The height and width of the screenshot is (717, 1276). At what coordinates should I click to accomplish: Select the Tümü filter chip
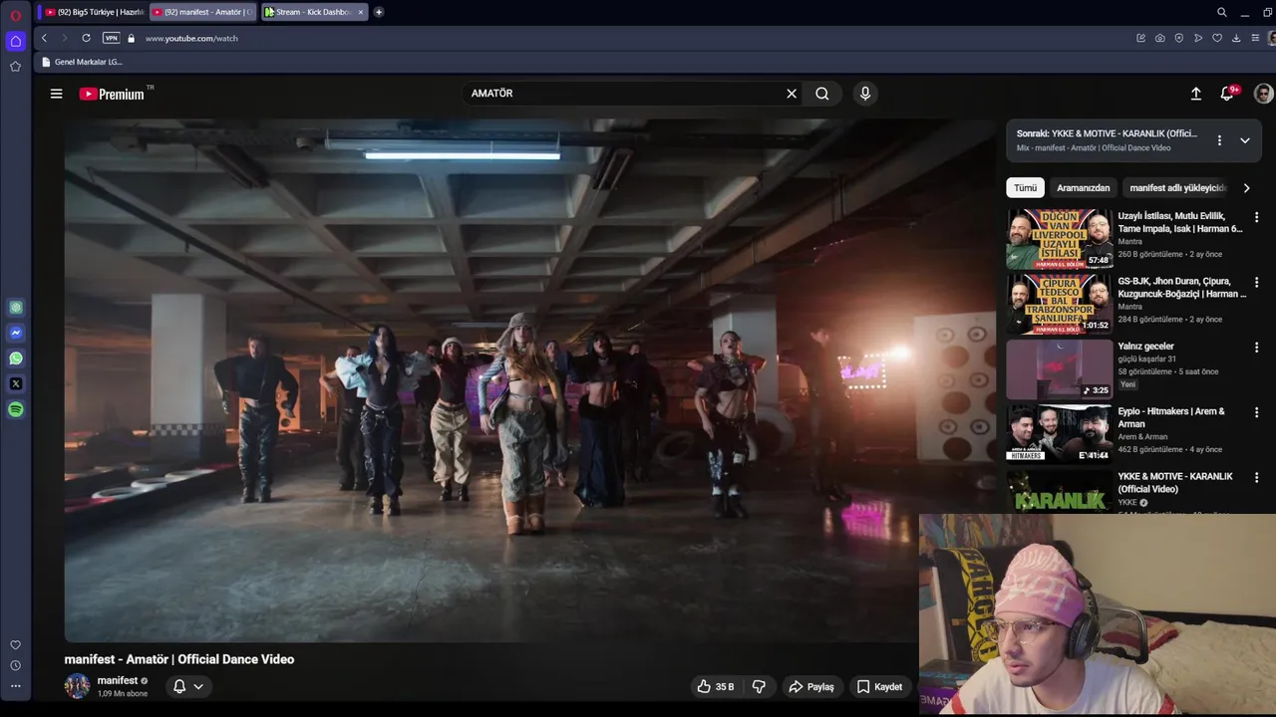(1025, 187)
